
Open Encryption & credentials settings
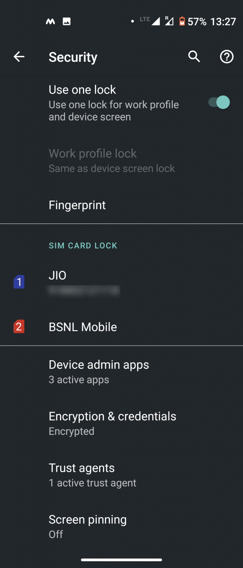coord(112,416)
